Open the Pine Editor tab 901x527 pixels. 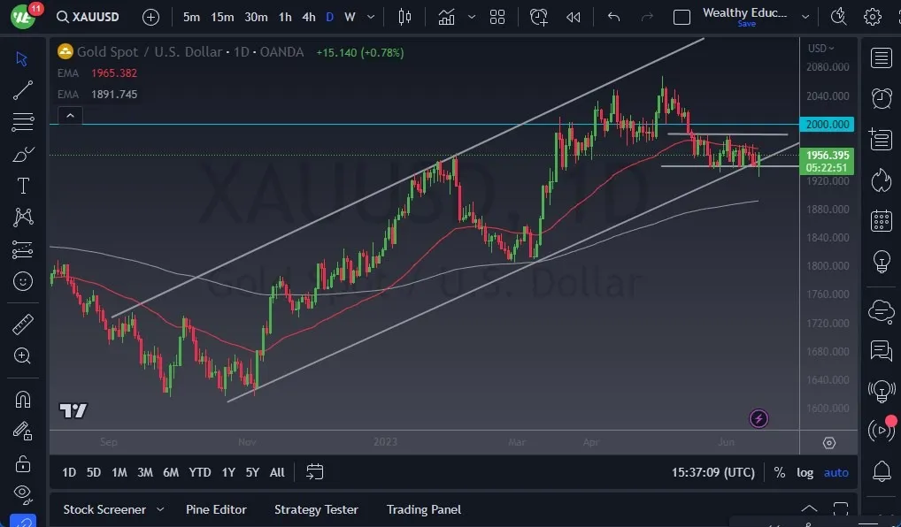[216, 509]
